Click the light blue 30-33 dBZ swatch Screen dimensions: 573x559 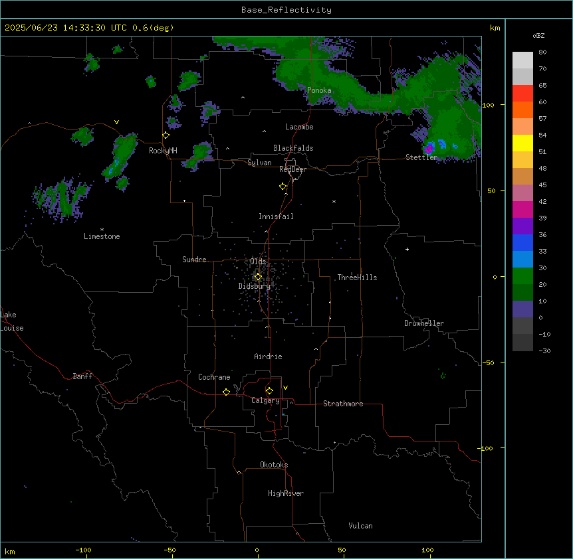point(522,260)
